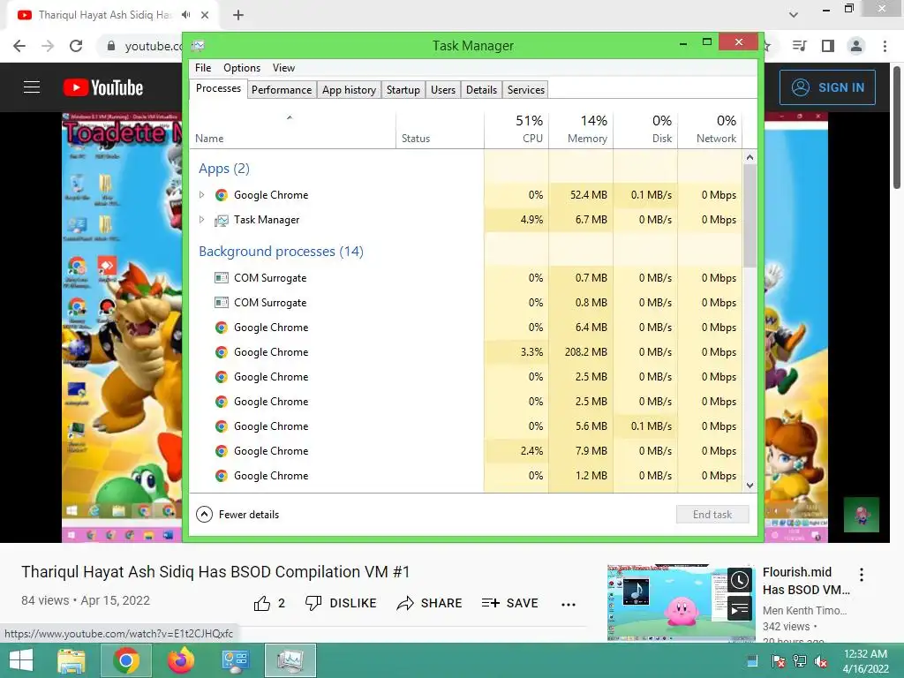Switch to the Services tab
Image resolution: width=904 pixels, height=678 pixels.
click(x=526, y=90)
